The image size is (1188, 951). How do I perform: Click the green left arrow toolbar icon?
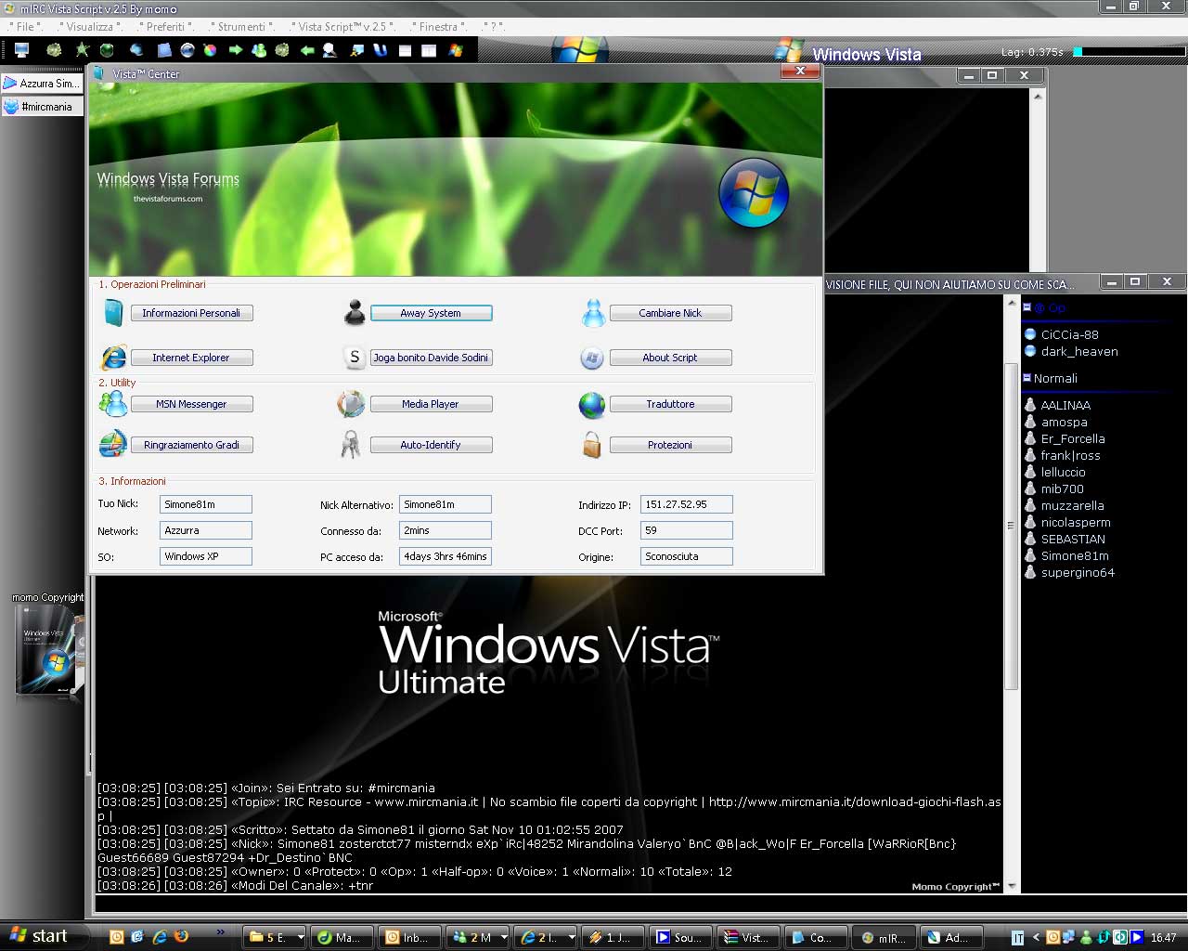306,50
